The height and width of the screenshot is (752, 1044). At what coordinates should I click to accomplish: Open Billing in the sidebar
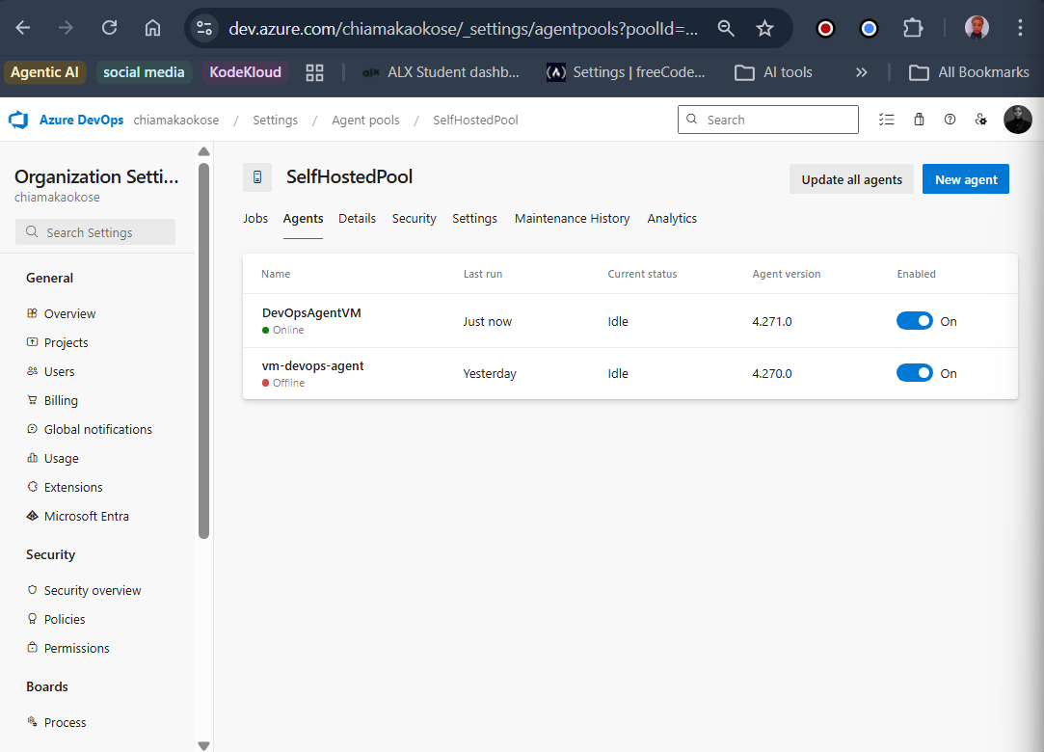pyautogui.click(x=61, y=400)
